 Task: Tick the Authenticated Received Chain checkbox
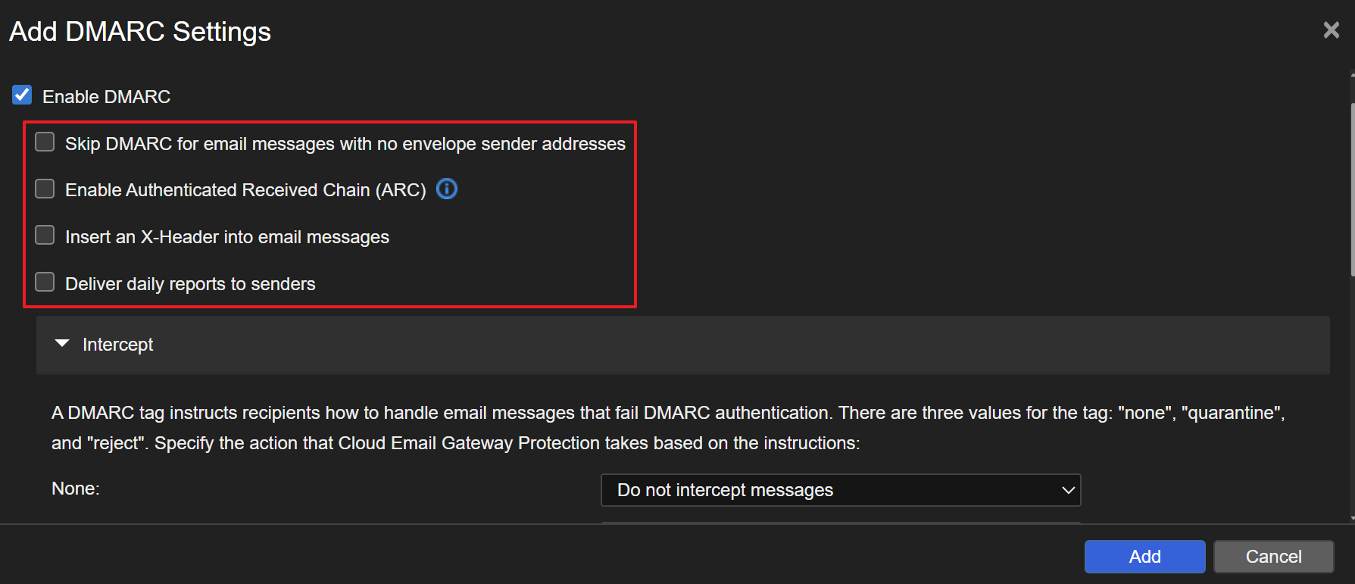45,189
